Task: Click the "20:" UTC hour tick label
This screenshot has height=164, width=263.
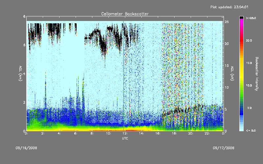Action: tap(191, 133)
